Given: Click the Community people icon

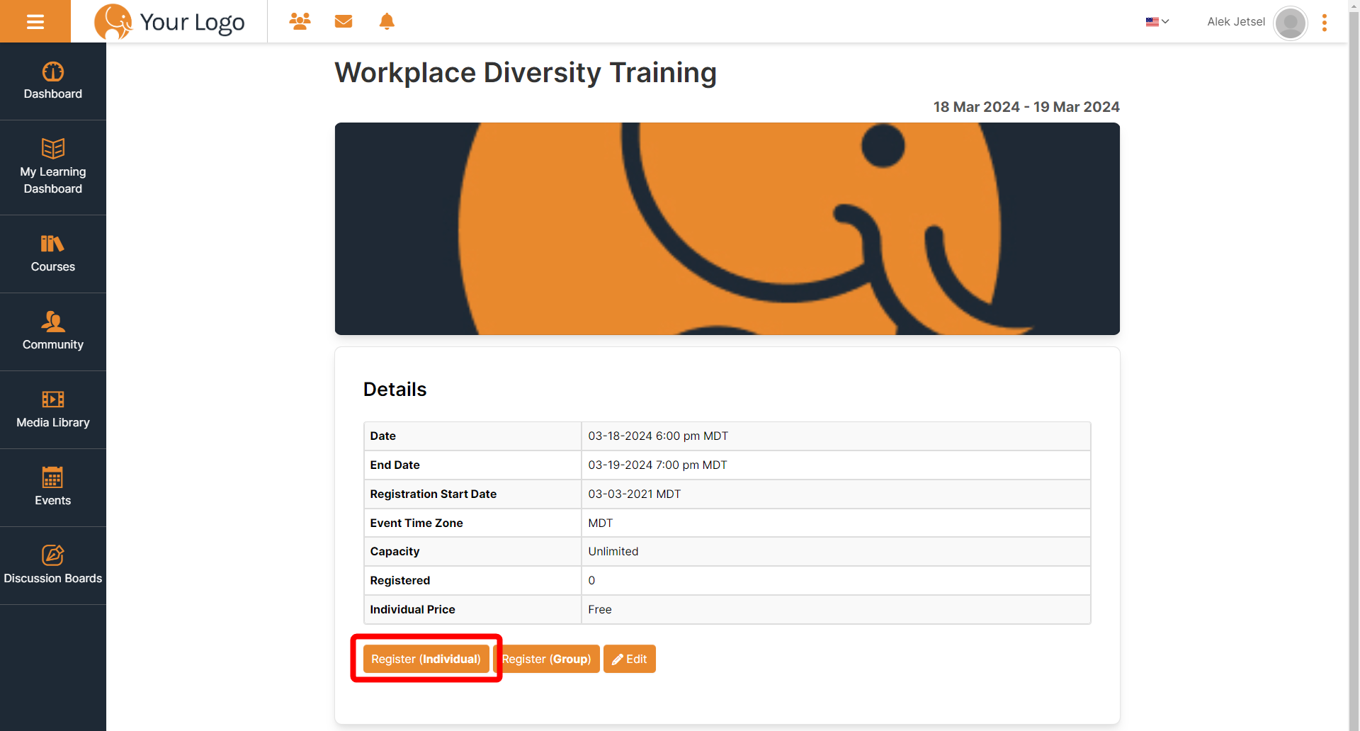Looking at the screenshot, I should tap(53, 322).
